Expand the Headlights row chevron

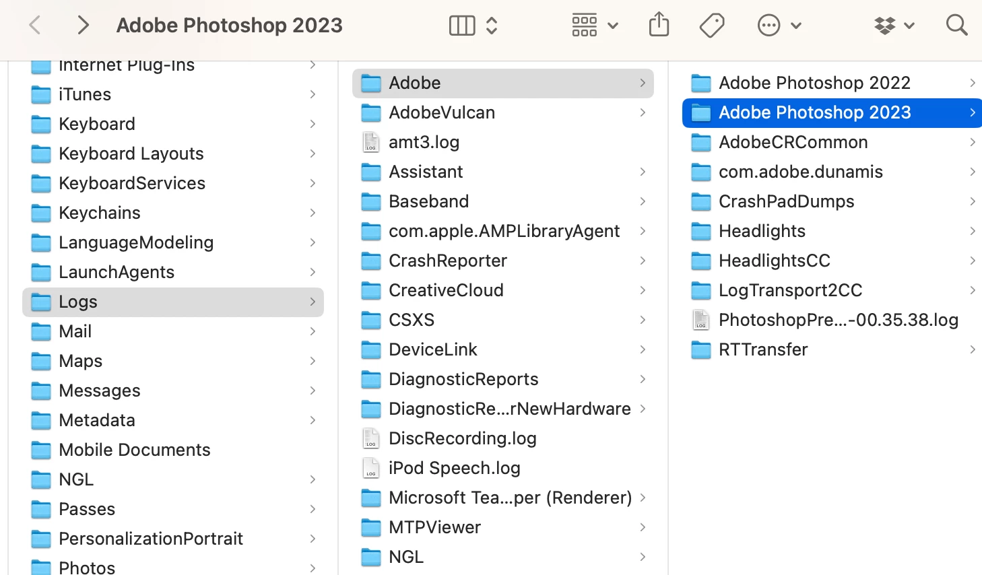pyautogui.click(x=973, y=231)
